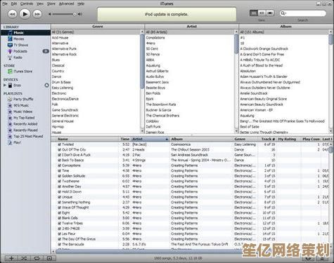Click the Genre list scrollbar thumb
The height and width of the screenshot is (263, 334).
[x=142, y=61]
